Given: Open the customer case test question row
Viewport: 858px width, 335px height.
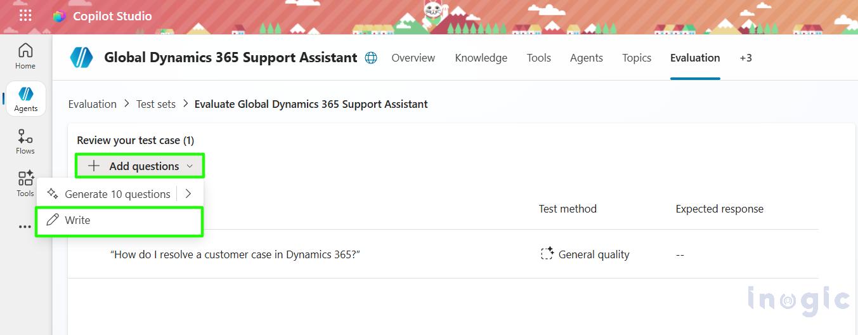Looking at the screenshot, I should (x=235, y=254).
